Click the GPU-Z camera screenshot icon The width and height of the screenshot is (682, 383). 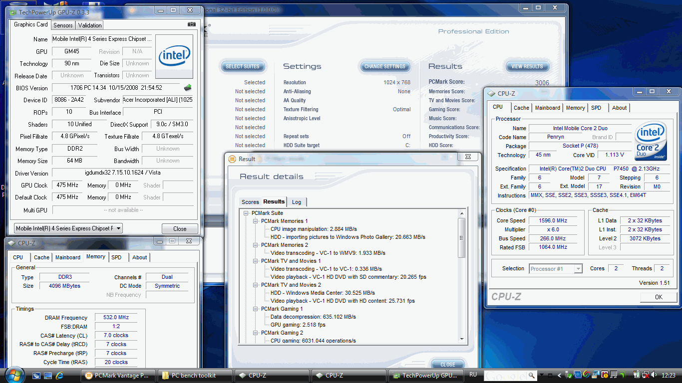[192, 24]
